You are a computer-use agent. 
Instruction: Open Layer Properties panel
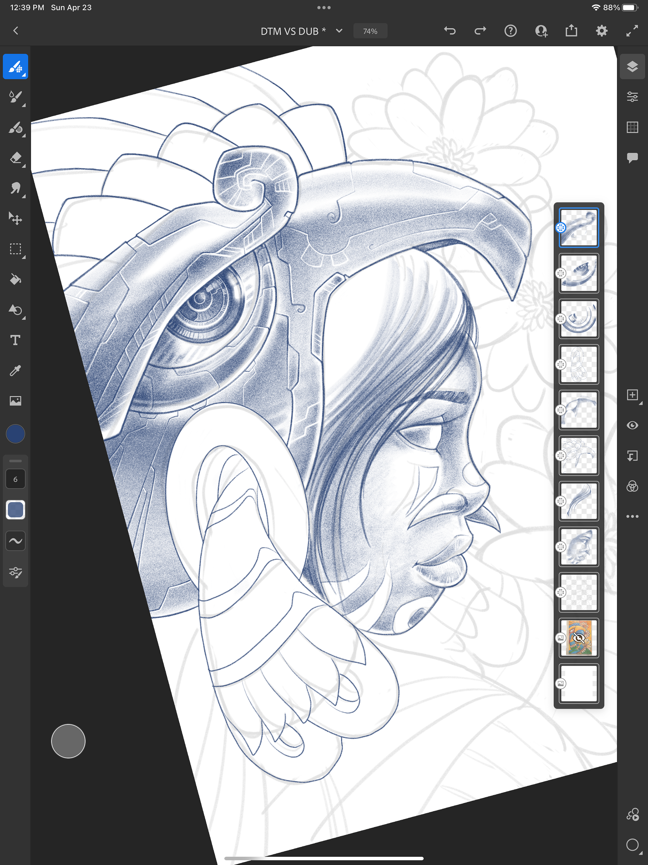(632, 97)
